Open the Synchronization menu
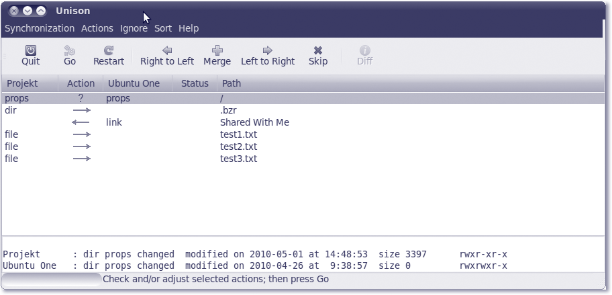 pyautogui.click(x=40, y=28)
